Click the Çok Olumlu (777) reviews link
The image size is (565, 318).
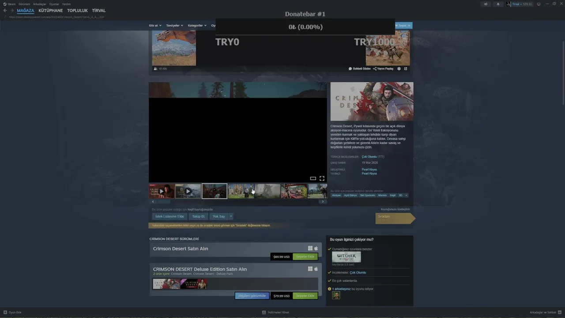point(373,157)
